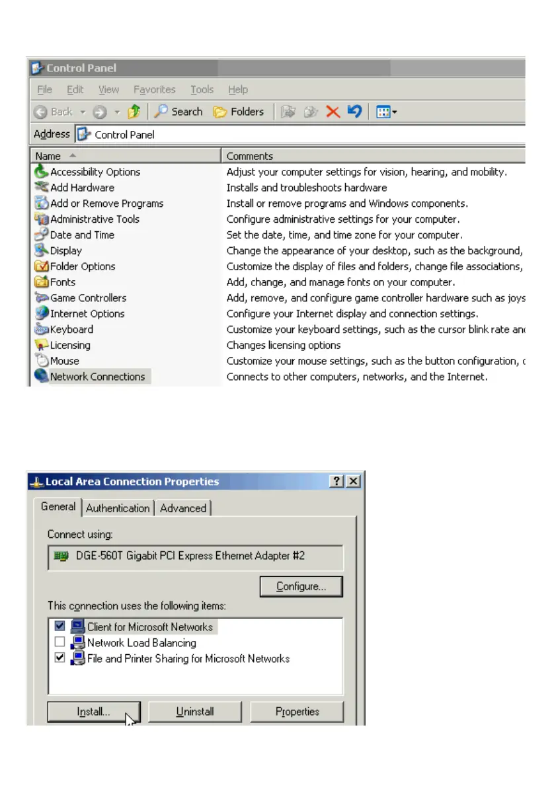
Task: Click the Uninstall button
Action: pyautogui.click(x=195, y=712)
